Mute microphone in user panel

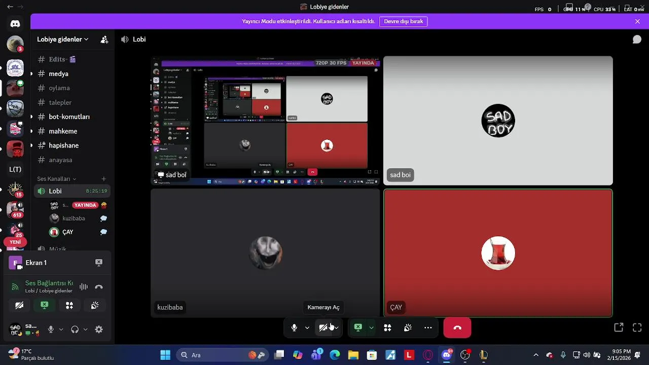point(51,330)
